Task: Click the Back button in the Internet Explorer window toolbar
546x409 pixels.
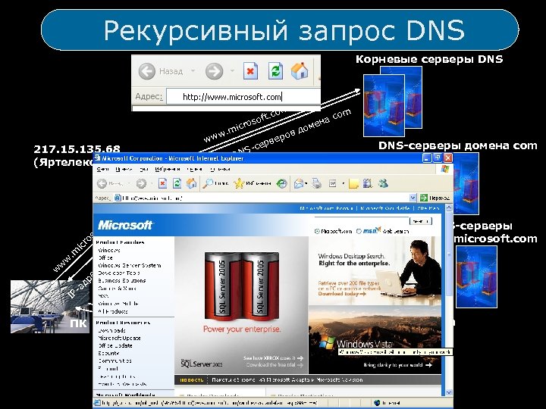Action: click(x=102, y=183)
